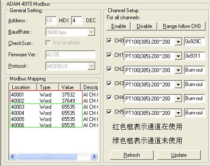The height and width of the screenshot is (166, 210).
Task: Open the CH4 range dropdown
Action: (x=178, y=99)
